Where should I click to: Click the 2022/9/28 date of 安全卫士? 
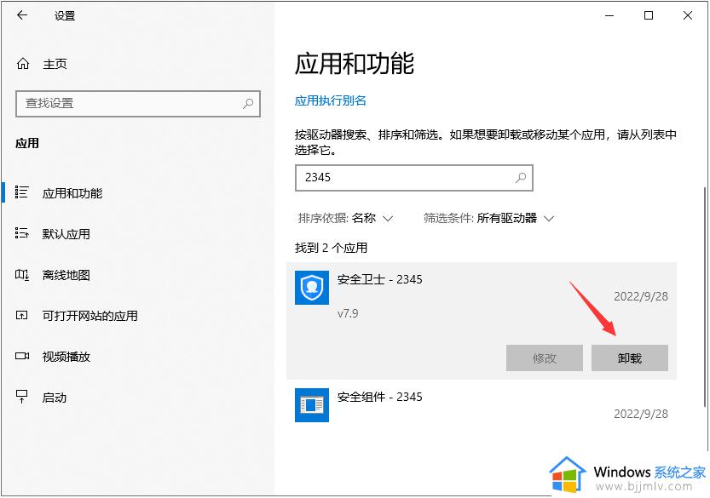[x=641, y=296]
